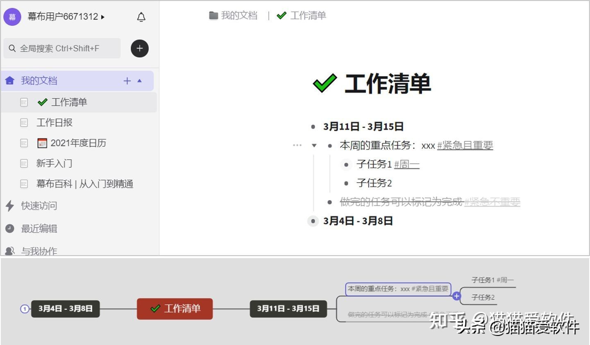Click the notification bell icon
This screenshot has height=345, width=590.
141,17
